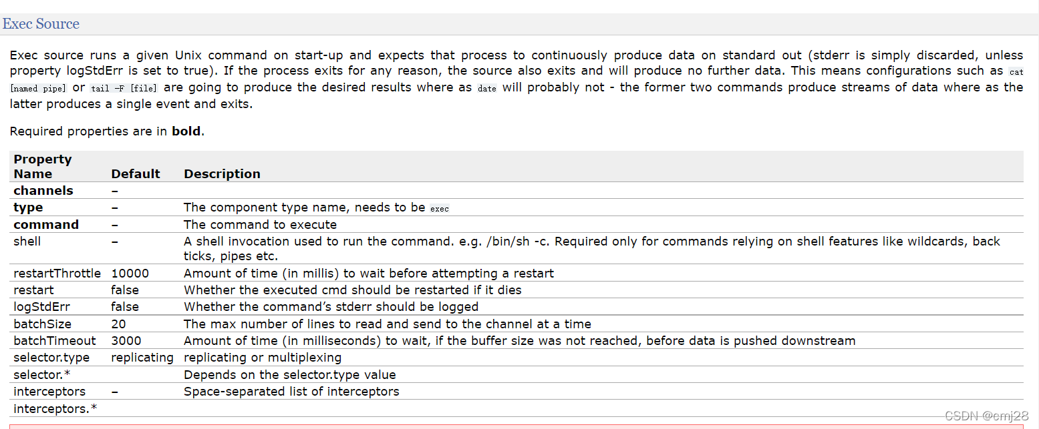This screenshot has height=429, width=1039.
Task: Click the batchTimeout property name
Action: (x=55, y=341)
